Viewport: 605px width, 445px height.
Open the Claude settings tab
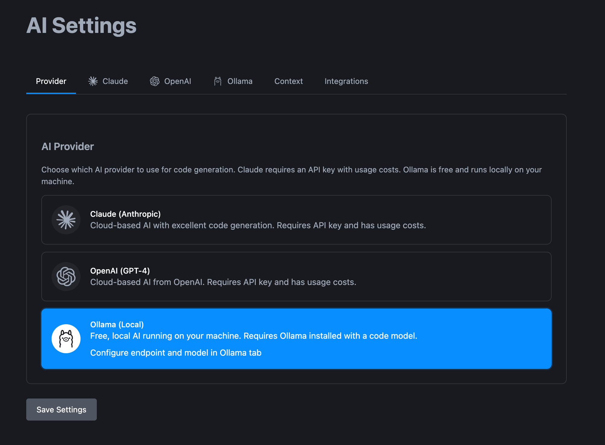115,81
